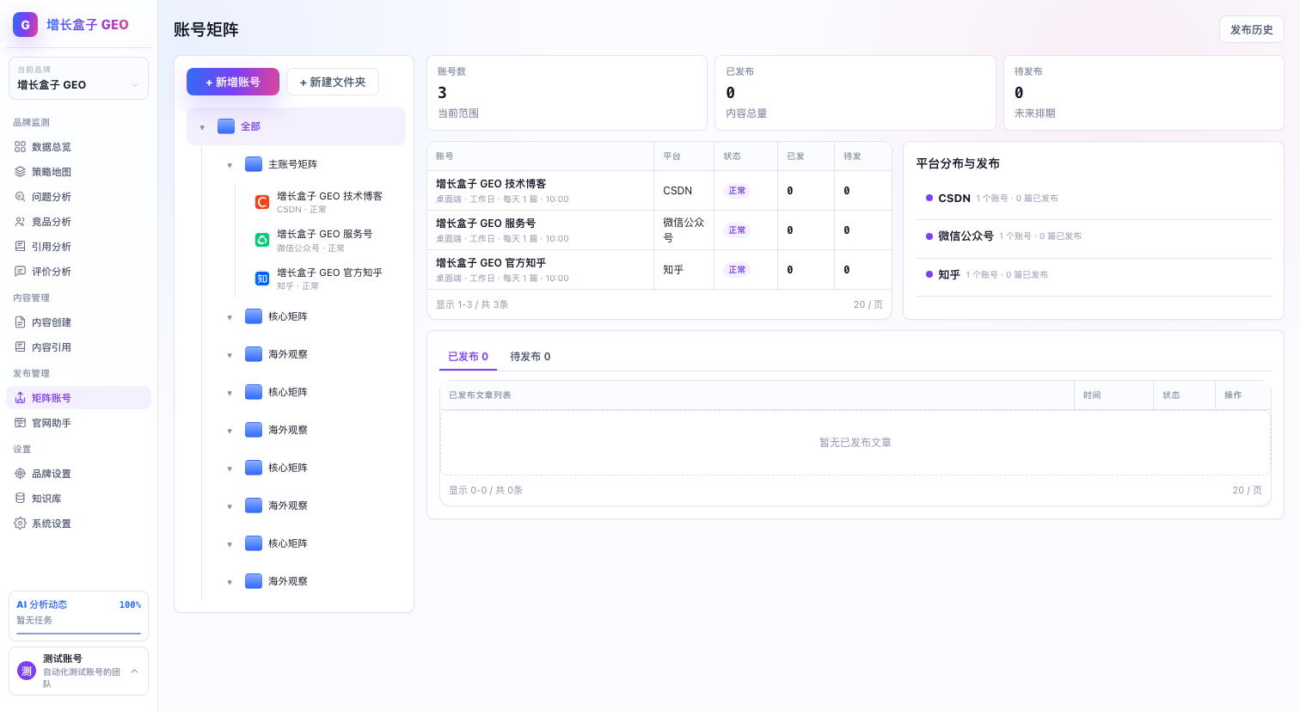Click CSDN in the 平台分布与发布 panel
Image resolution: width=1300 pixels, height=711 pixels.
(954, 198)
